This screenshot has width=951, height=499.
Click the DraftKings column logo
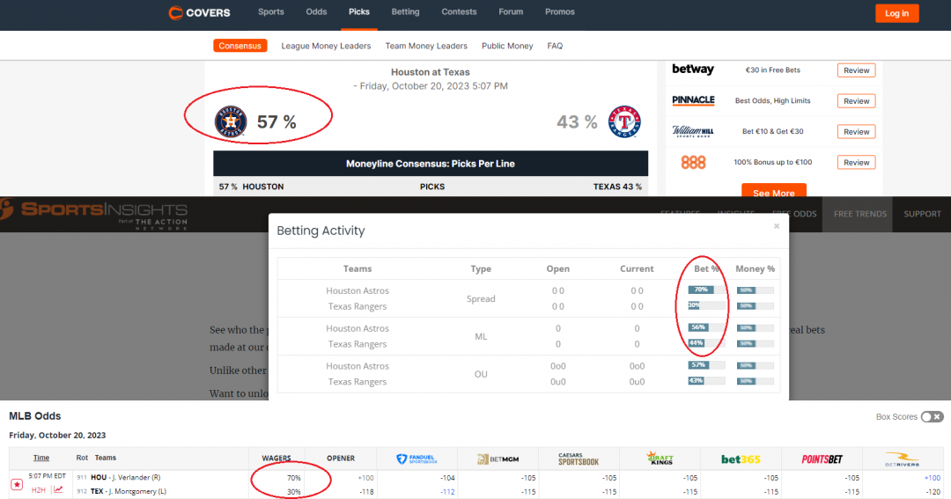point(660,459)
